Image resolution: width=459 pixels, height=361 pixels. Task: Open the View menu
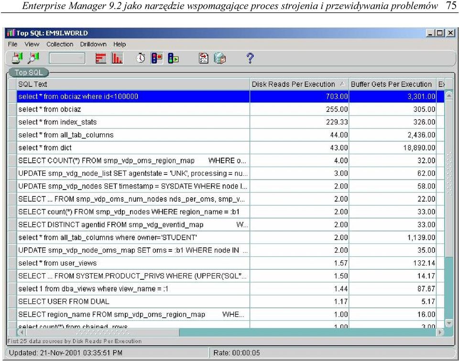click(32, 44)
